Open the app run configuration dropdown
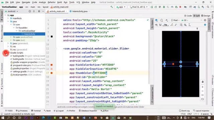 121,7
